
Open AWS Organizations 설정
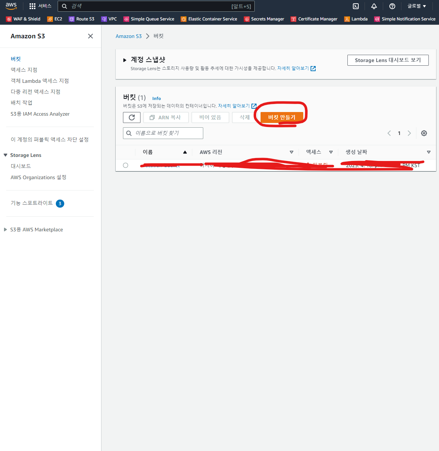pyautogui.click(x=39, y=177)
